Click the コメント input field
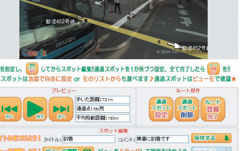 [162, 139]
